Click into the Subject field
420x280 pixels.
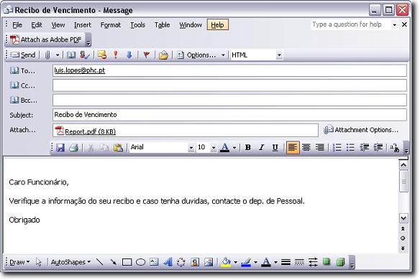click(229, 115)
